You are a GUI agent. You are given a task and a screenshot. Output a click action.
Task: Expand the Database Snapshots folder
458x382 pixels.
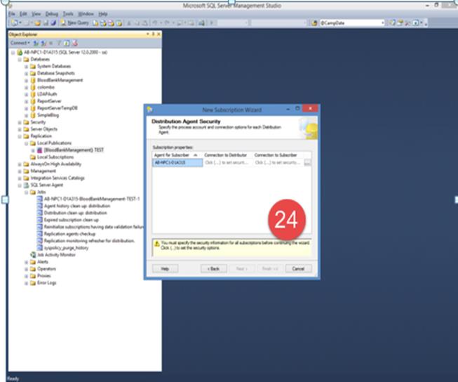tap(26, 74)
